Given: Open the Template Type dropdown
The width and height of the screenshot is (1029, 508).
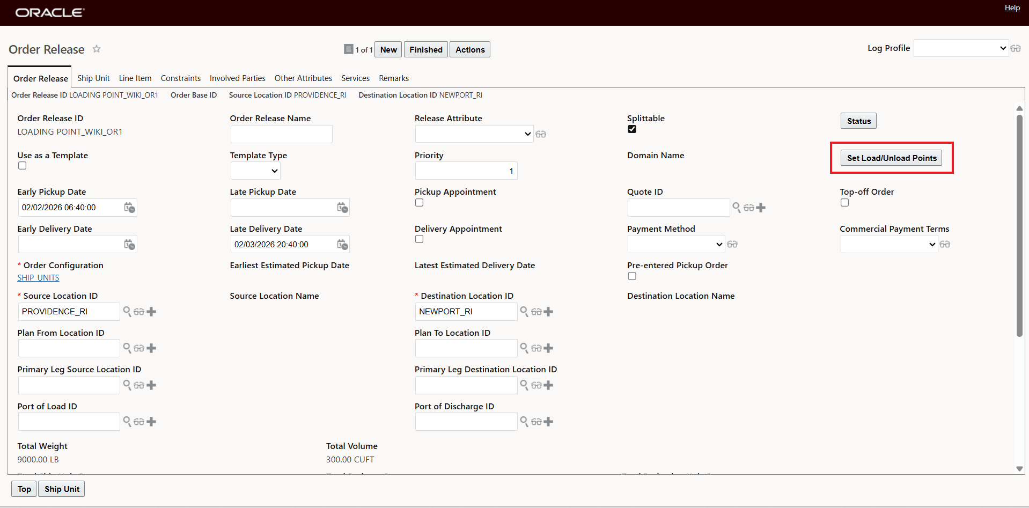Looking at the screenshot, I should click(x=255, y=171).
